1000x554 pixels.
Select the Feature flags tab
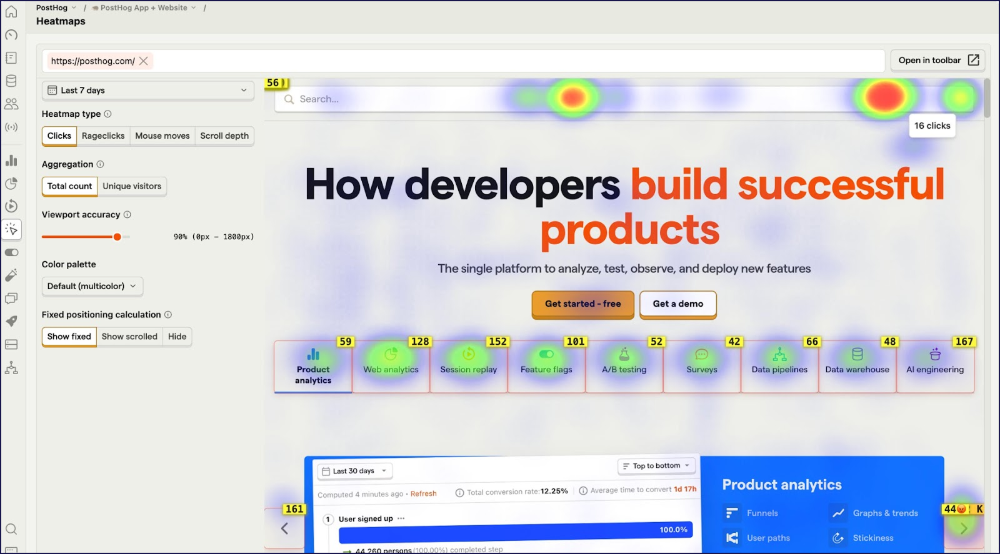[x=546, y=367]
